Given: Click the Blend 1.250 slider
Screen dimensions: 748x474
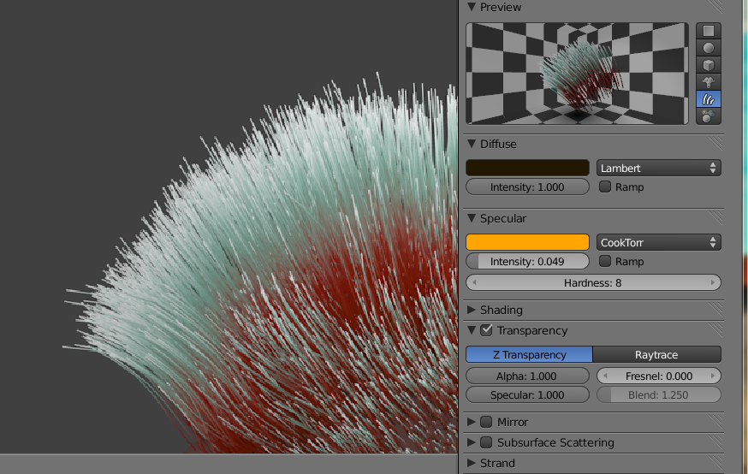Looking at the screenshot, I should pyautogui.click(x=658, y=394).
